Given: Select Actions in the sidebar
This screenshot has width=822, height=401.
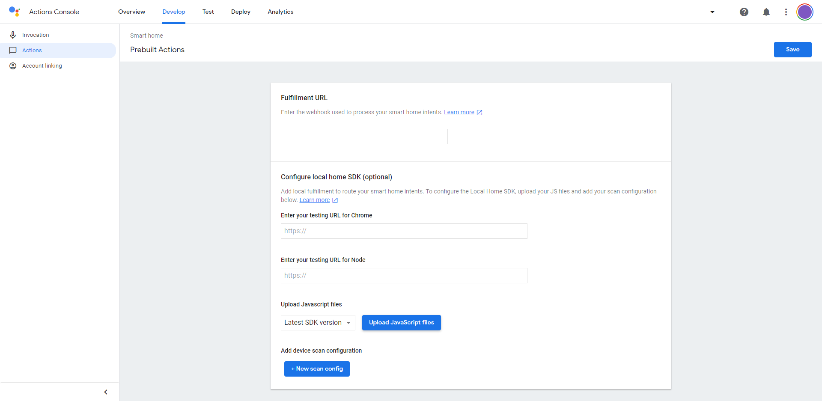Looking at the screenshot, I should click(58, 50).
